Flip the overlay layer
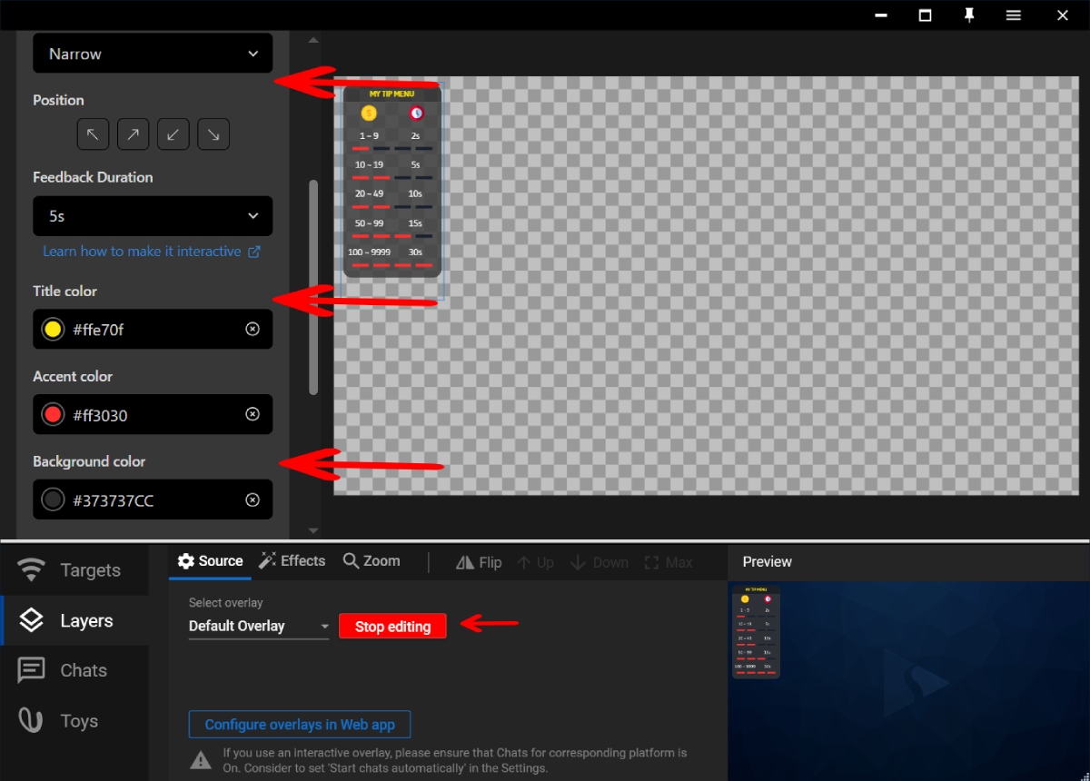This screenshot has height=781, width=1090. pos(479,562)
